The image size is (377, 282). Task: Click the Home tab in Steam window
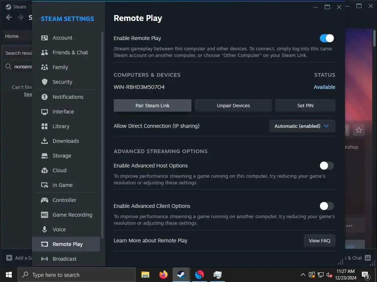[x=12, y=36]
